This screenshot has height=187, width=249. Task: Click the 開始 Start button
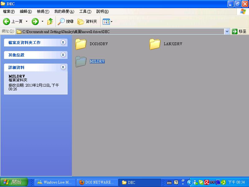(x=14, y=182)
